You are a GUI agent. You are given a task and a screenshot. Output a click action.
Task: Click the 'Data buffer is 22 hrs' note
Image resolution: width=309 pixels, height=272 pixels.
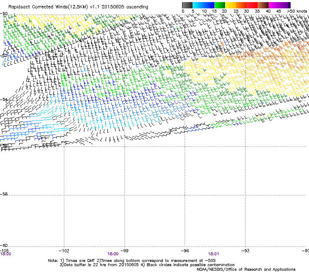[x=147, y=265]
